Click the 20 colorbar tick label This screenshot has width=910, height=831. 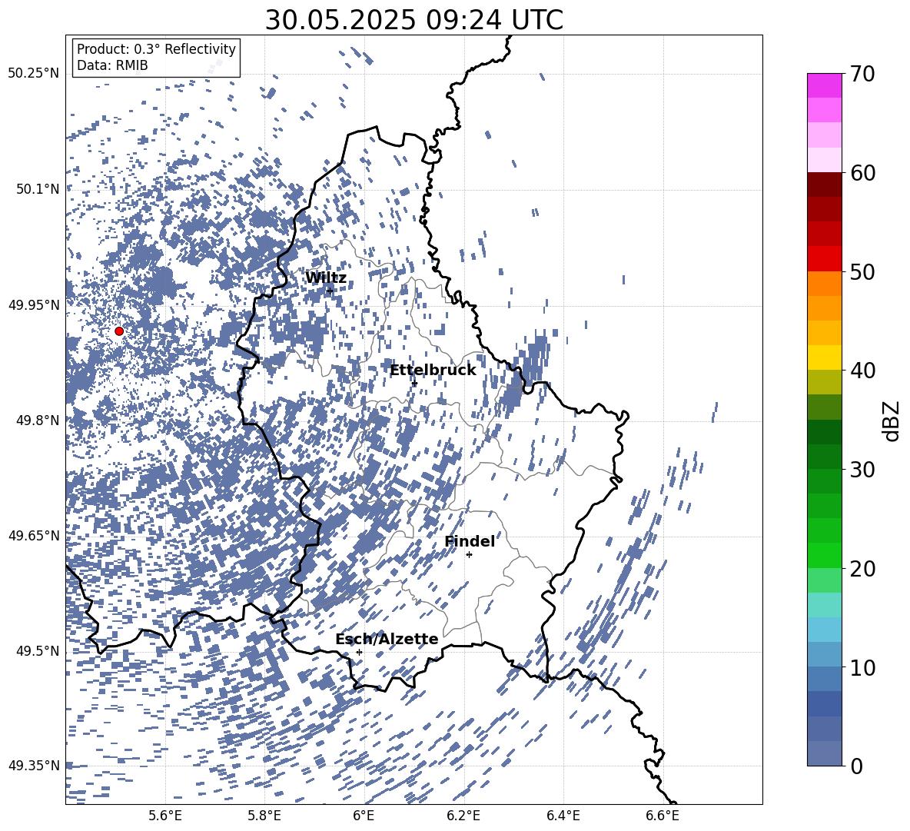[863, 569]
